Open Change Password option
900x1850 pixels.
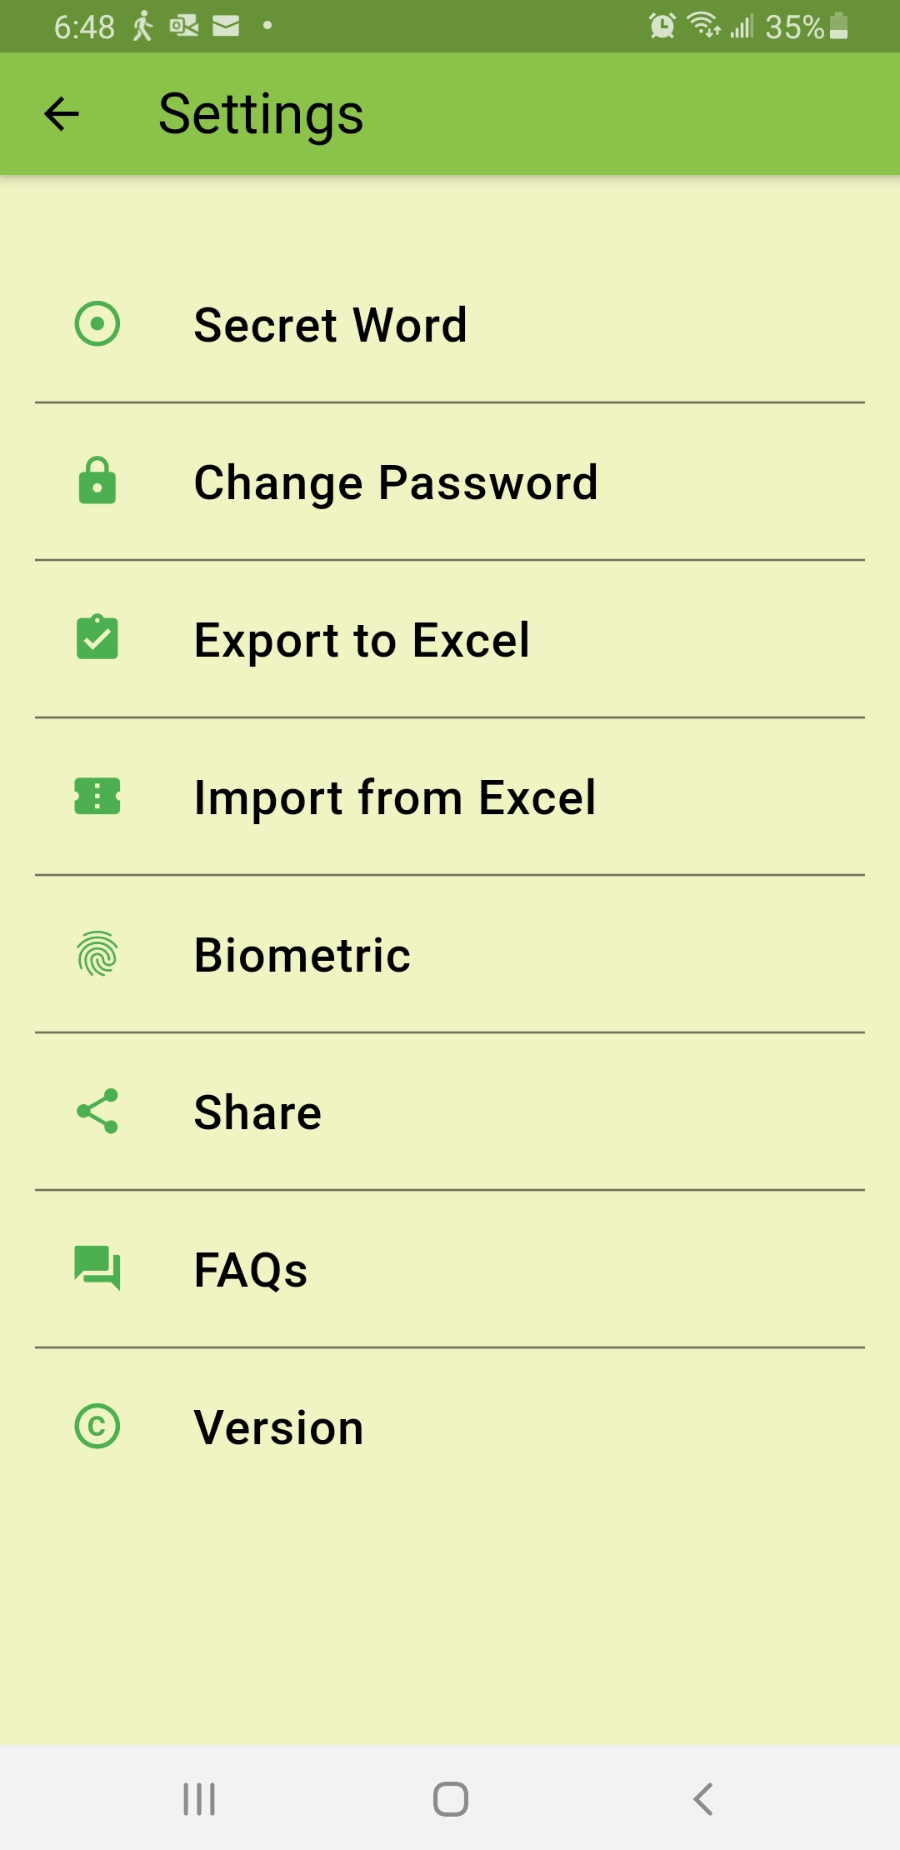(x=396, y=482)
